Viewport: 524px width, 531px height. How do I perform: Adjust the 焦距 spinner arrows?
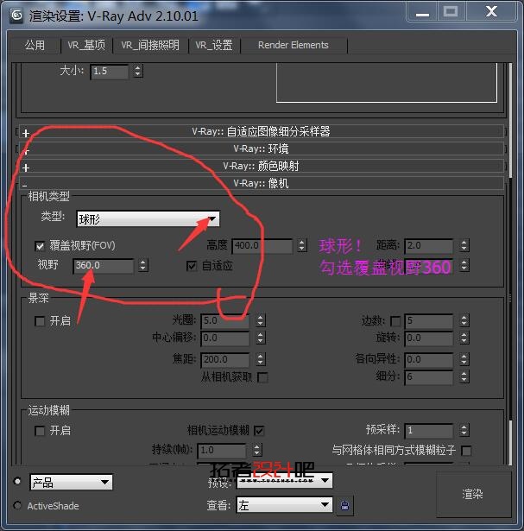[261, 360]
